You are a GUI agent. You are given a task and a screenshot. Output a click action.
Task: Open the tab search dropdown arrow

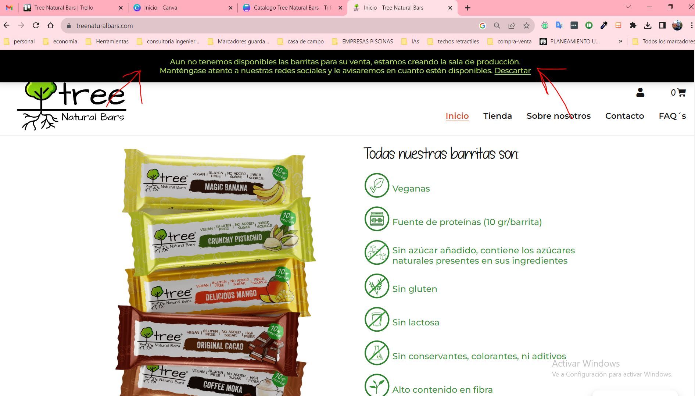[x=628, y=7]
